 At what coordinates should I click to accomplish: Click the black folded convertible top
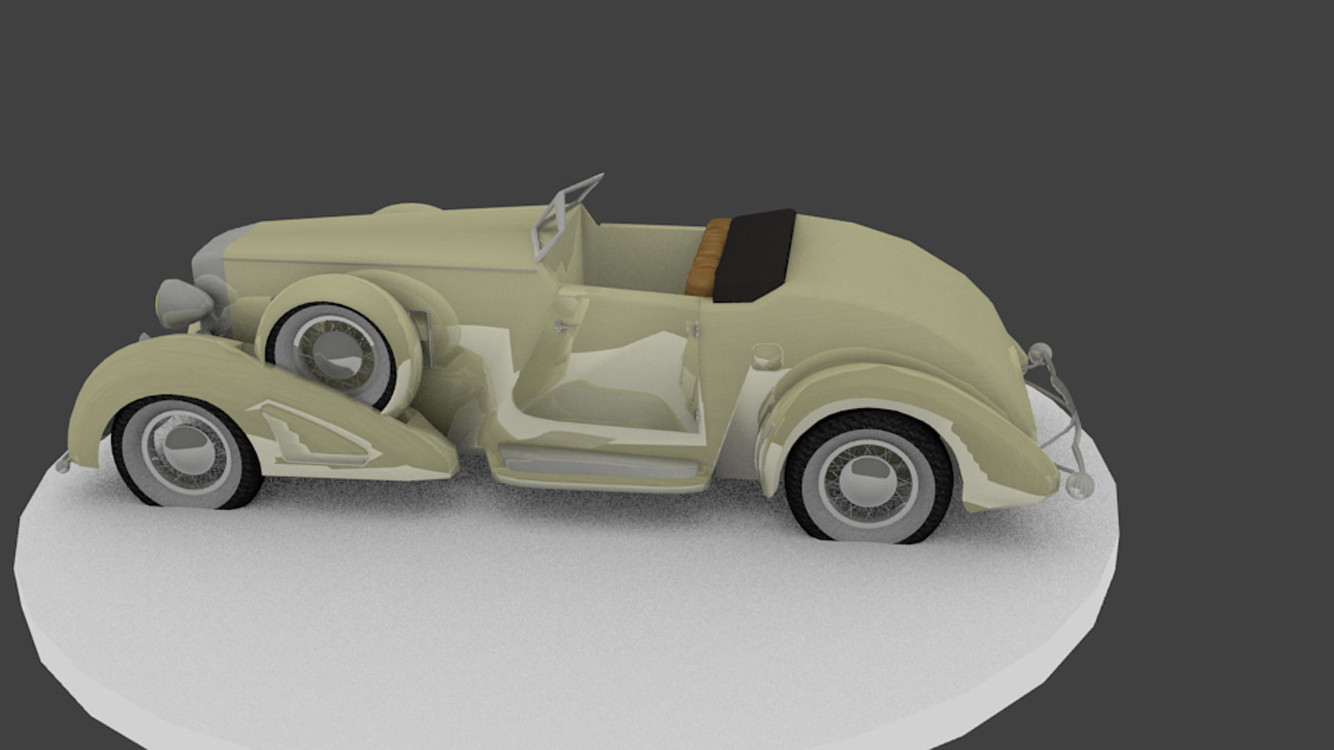[x=755, y=256]
